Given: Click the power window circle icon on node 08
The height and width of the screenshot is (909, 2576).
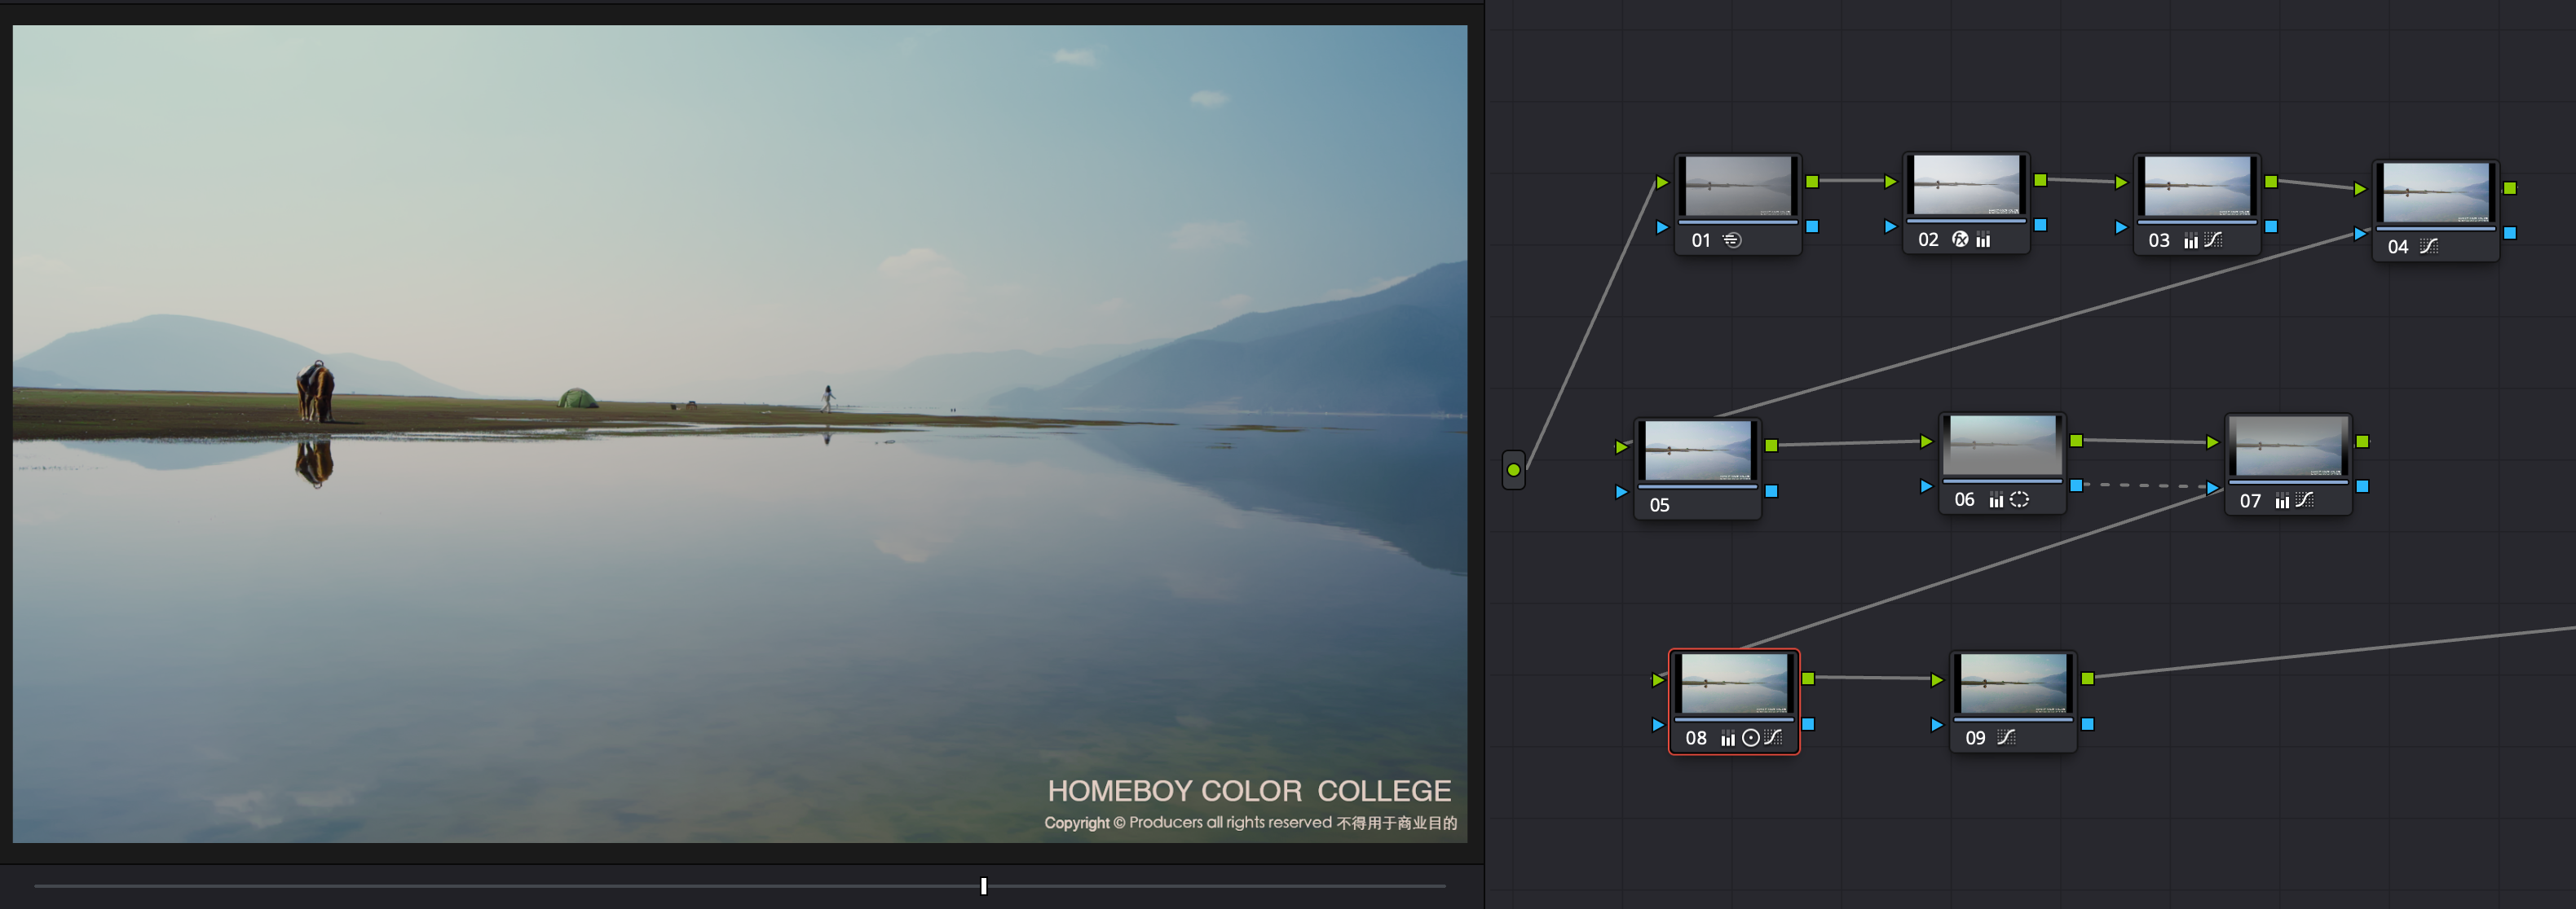Looking at the screenshot, I should pos(1750,738).
